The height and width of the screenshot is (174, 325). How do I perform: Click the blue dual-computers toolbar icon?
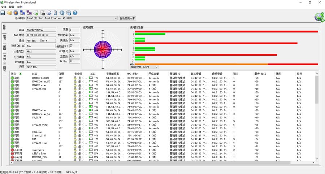pyautogui.click(x=23, y=13)
